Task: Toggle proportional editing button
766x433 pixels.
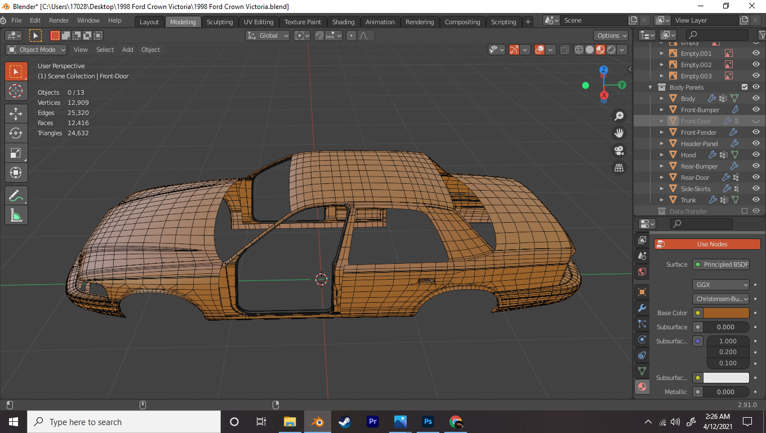Action: 351,36
